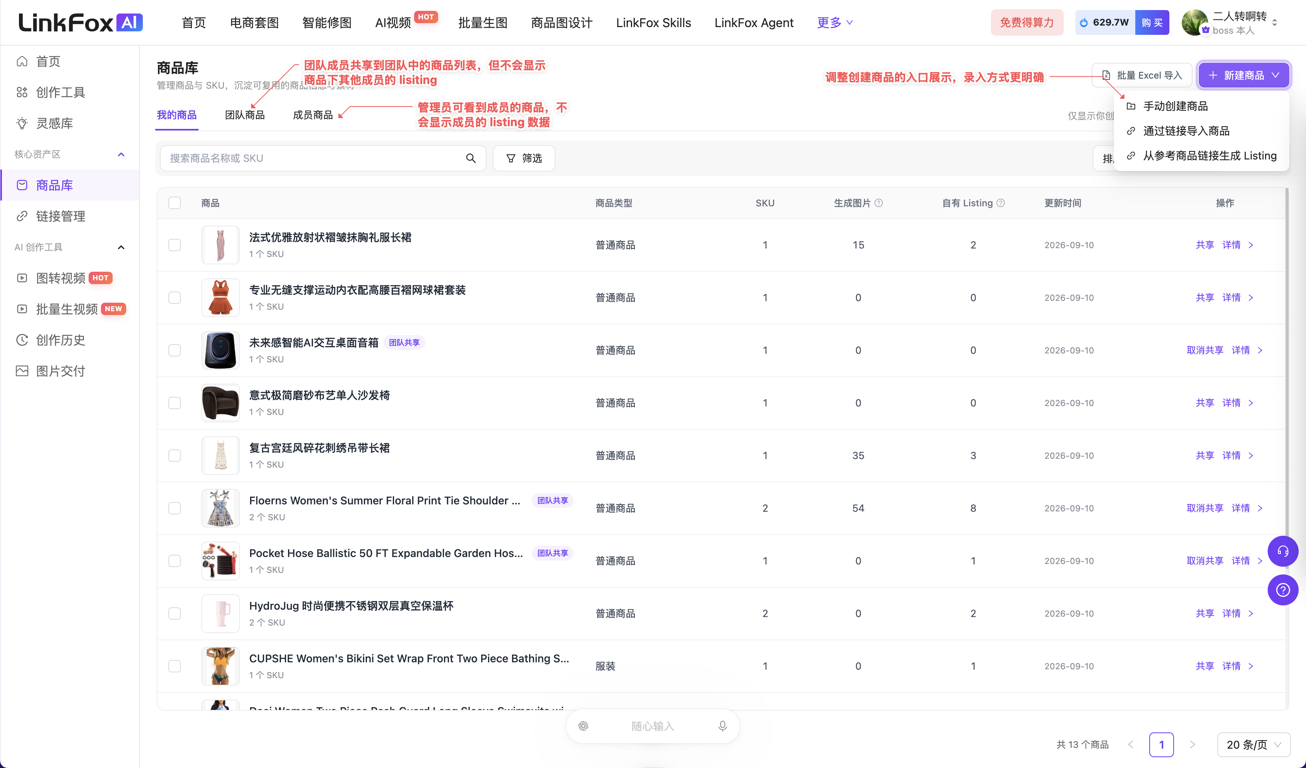Viewport: 1306px width, 768px height.
Task: Click 取消共享 for the Pocket Hose row
Action: (x=1205, y=561)
